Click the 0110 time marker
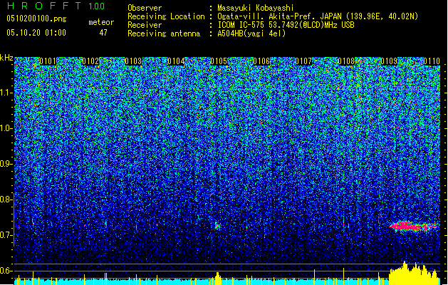448x285 pixels. coord(432,61)
